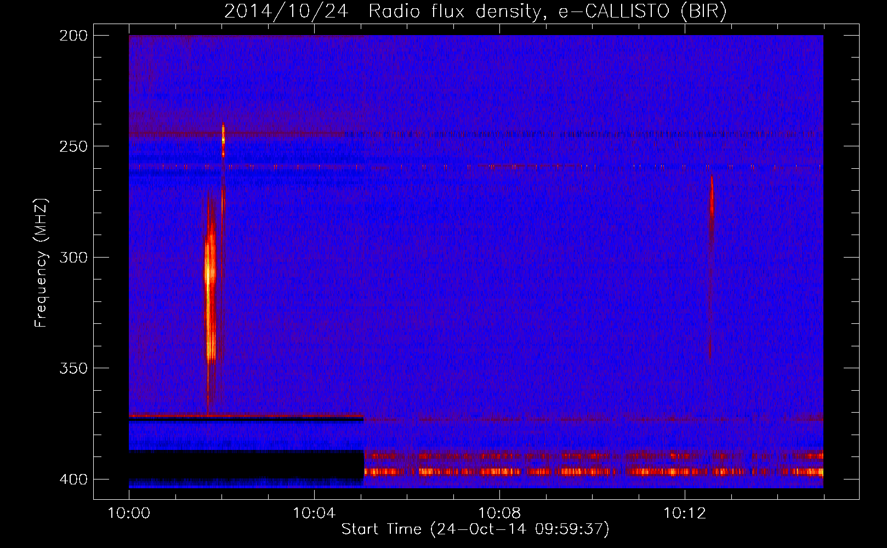Click the narrow burst at 250 MHz
The height and width of the screenshot is (548, 887).
pyautogui.click(x=223, y=140)
